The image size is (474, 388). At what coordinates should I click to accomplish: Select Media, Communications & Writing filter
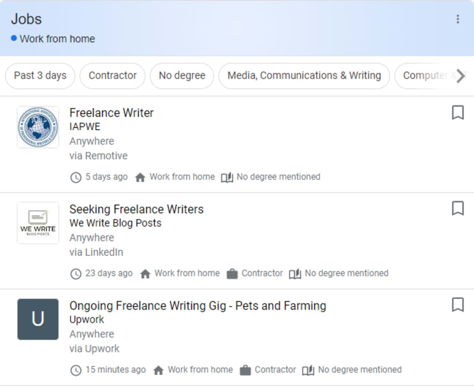(304, 75)
